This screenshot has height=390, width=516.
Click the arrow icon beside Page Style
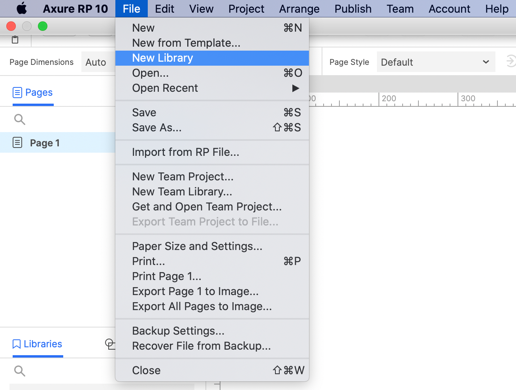click(x=510, y=61)
